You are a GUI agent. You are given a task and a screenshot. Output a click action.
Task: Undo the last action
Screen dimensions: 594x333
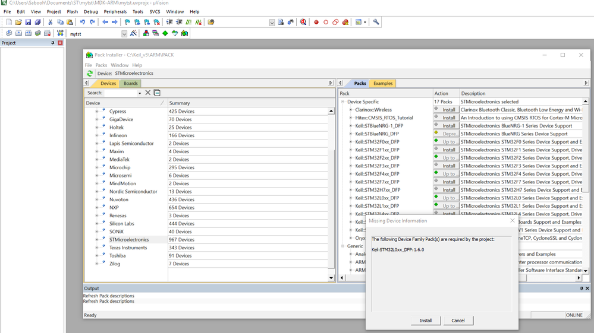click(x=83, y=23)
